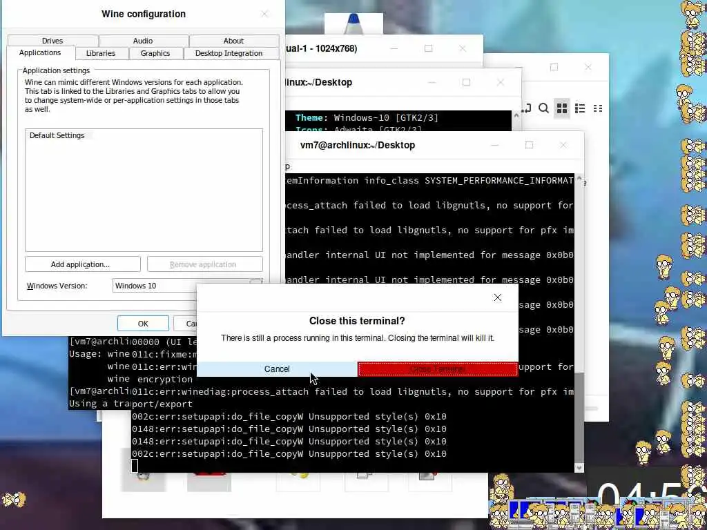Click scroll-up arrow of the front terminal
Image resolution: width=707 pixels, height=530 pixels.
(579, 179)
